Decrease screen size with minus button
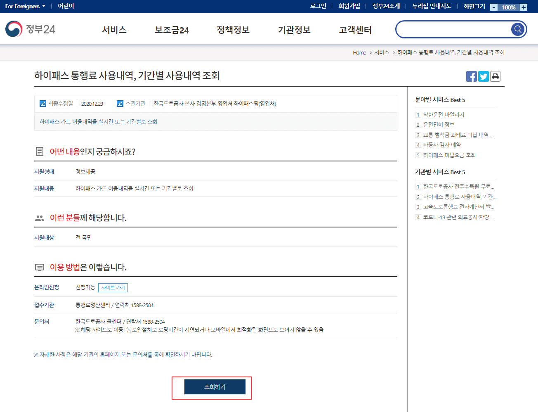 pos(494,7)
